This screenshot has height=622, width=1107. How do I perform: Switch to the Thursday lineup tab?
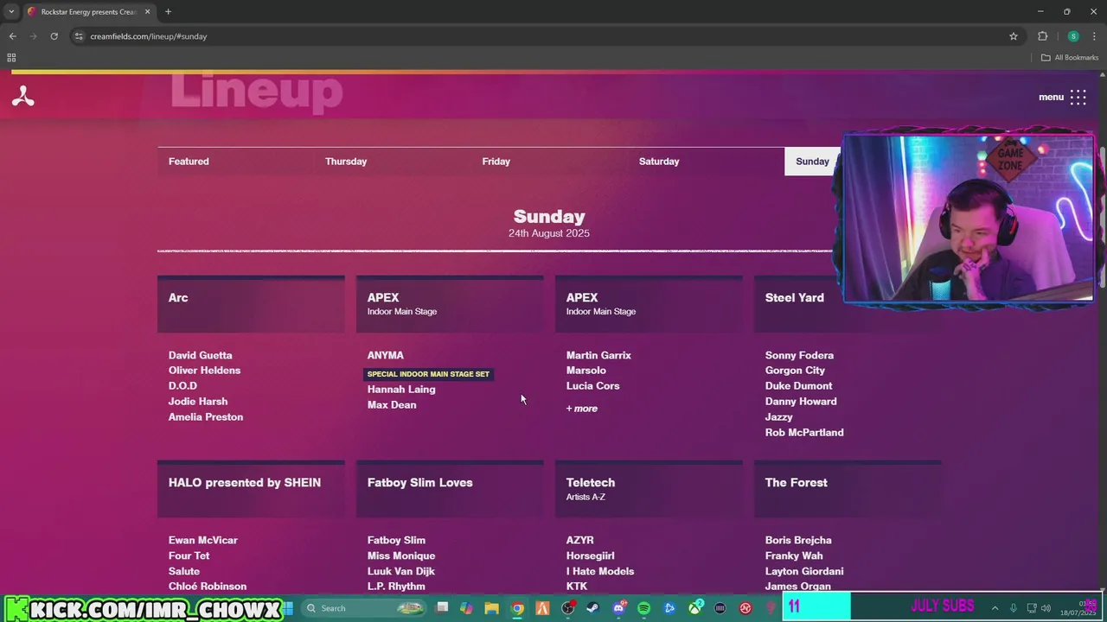point(346,162)
